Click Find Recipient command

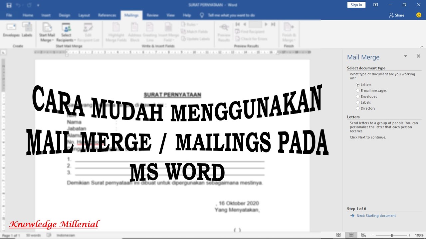click(250, 32)
